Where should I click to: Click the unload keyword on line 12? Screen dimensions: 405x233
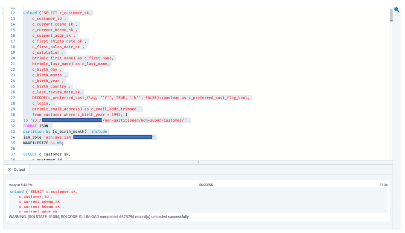pos(30,13)
